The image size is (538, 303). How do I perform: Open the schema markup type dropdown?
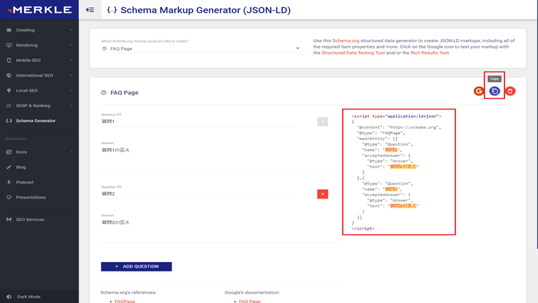[200, 48]
